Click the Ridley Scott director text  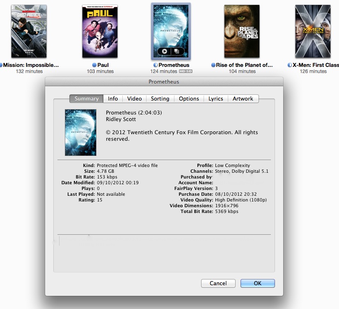point(121,119)
